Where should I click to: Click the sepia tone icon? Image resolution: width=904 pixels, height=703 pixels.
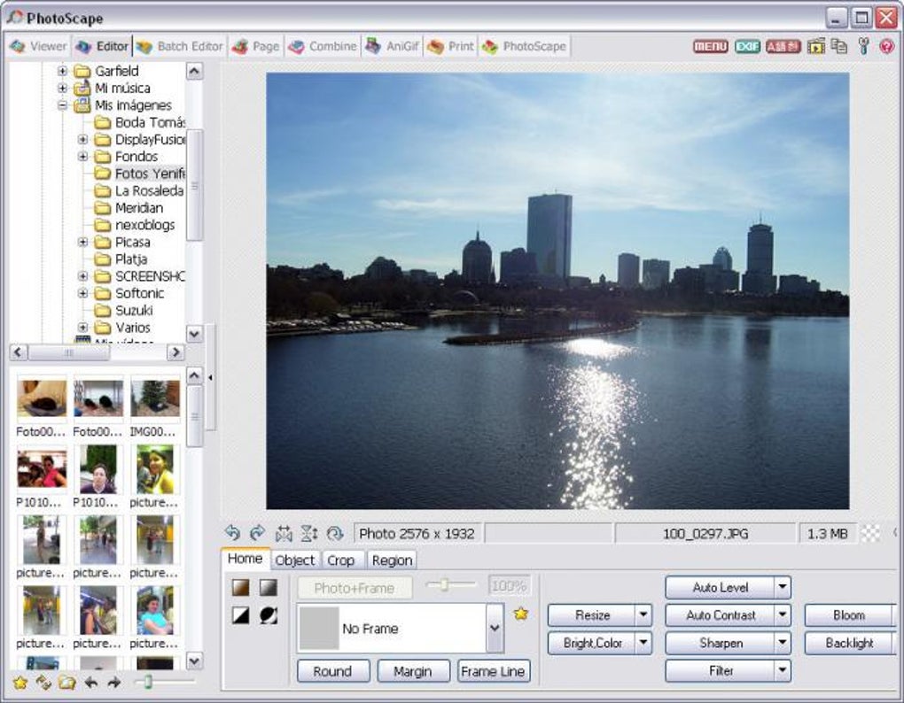[240, 587]
